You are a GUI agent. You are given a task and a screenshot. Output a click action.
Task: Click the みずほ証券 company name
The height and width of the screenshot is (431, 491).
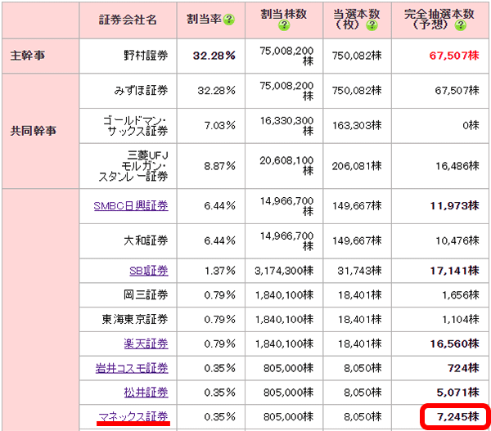[x=141, y=91]
